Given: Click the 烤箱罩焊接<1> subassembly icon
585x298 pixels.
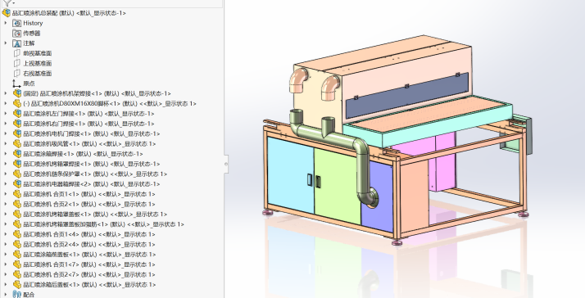Looking at the screenshot, I should [16, 164].
